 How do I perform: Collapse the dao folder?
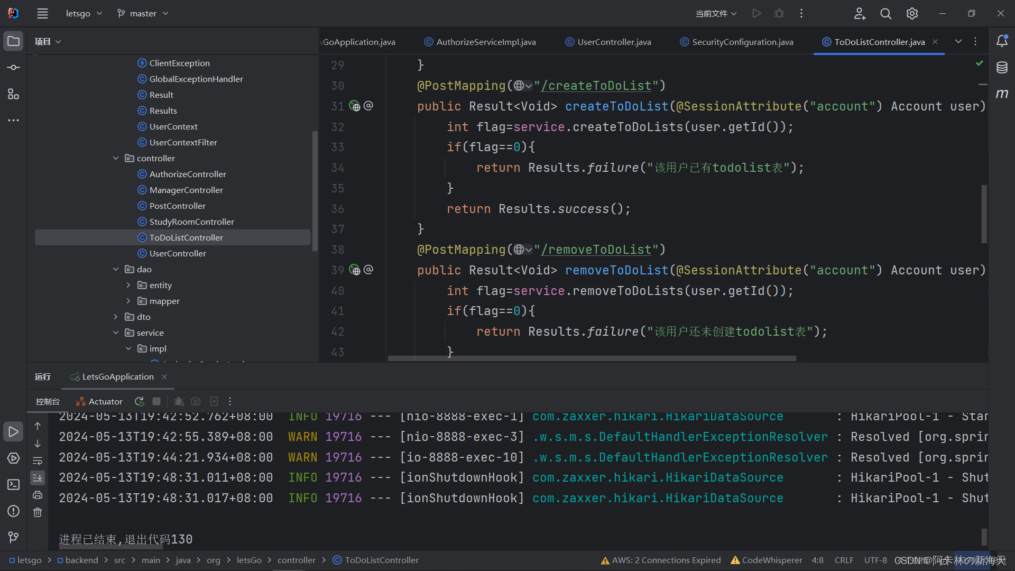tap(116, 269)
